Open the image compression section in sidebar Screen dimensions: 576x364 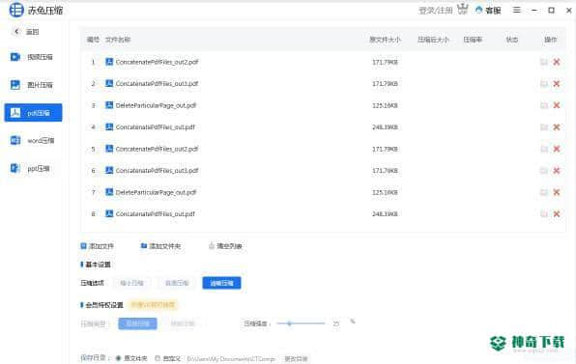(32, 85)
